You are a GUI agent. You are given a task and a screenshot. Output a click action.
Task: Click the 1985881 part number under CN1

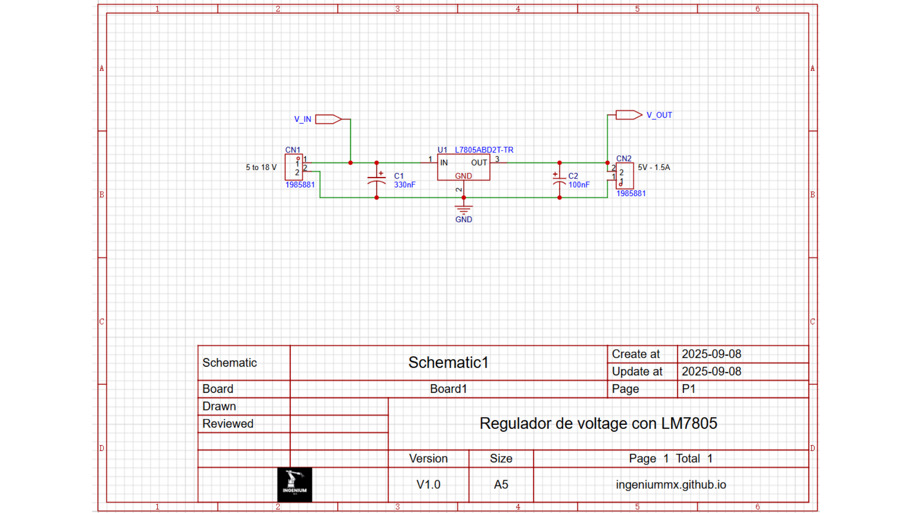tap(300, 185)
